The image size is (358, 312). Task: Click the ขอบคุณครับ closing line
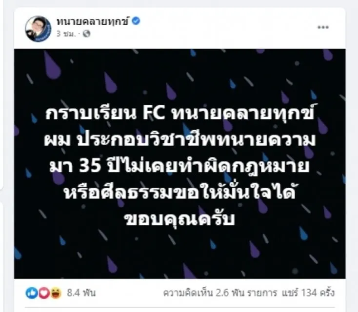(180, 219)
